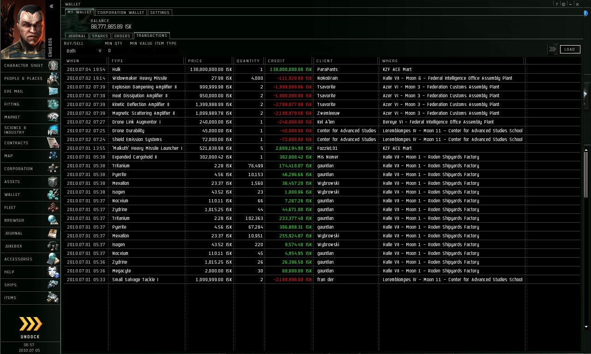The image size is (591, 354).
Task: Open the Contracts icon
Action: click(53, 143)
